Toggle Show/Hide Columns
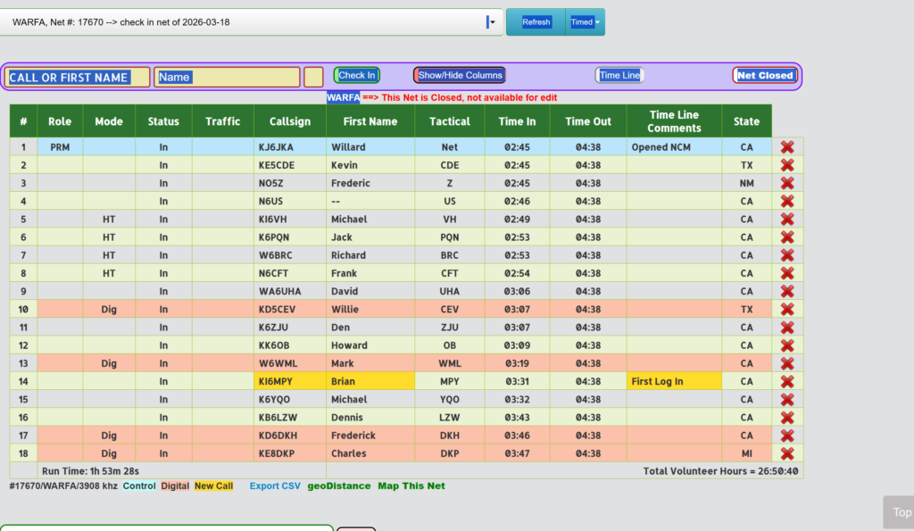914x531 pixels. click(460, 76)
